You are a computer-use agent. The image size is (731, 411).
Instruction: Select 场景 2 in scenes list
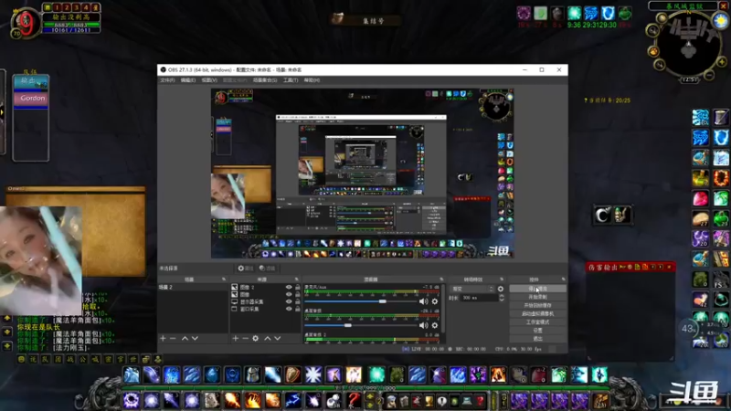click(193, 288)
